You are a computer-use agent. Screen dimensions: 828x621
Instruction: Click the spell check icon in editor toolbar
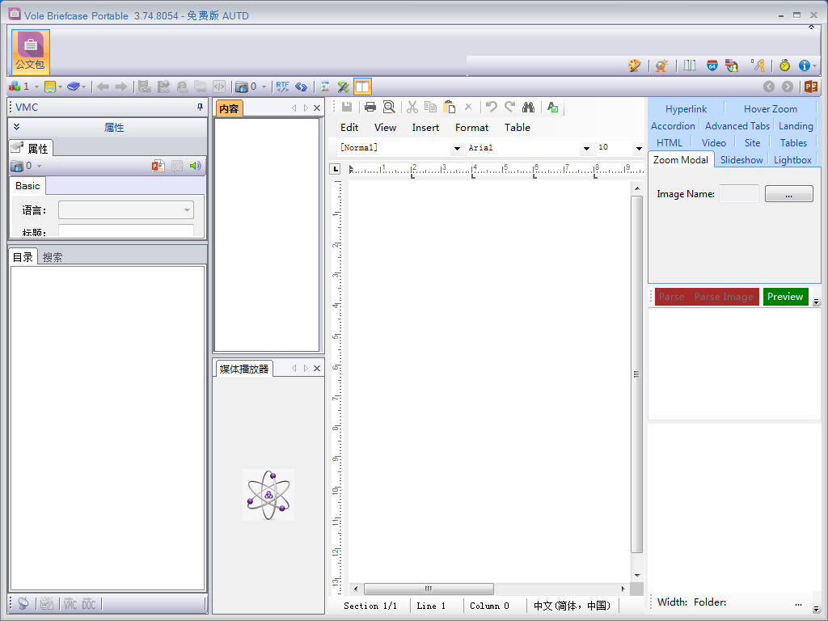(552, 108)
